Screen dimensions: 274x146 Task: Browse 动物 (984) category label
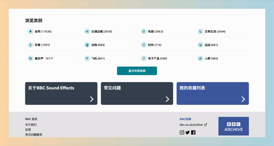click(98, 45)
